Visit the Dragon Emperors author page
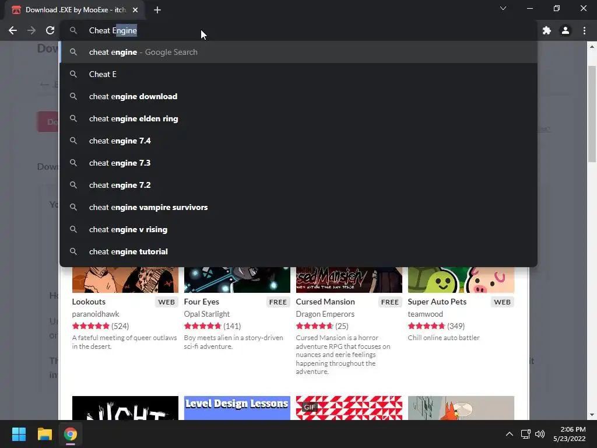 tap(325, 314)
